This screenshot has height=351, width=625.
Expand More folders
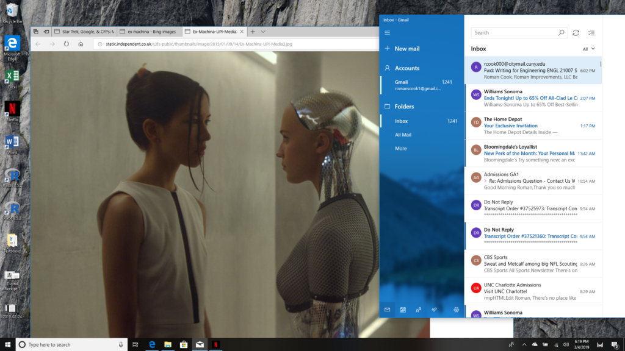[x=422, y=149]
